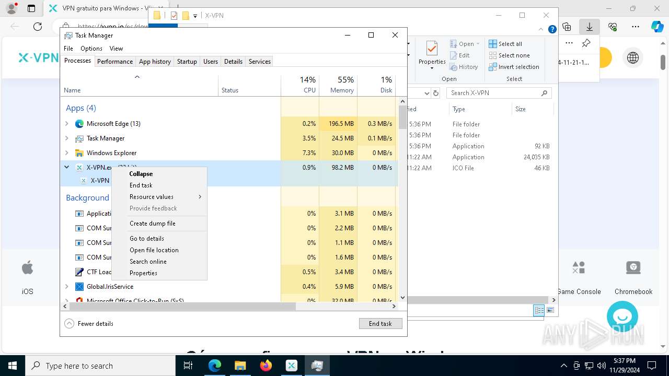Expand the Global.IrisService row
The height and width of the screenshot is (376, 669).
(x=66, y=287)
